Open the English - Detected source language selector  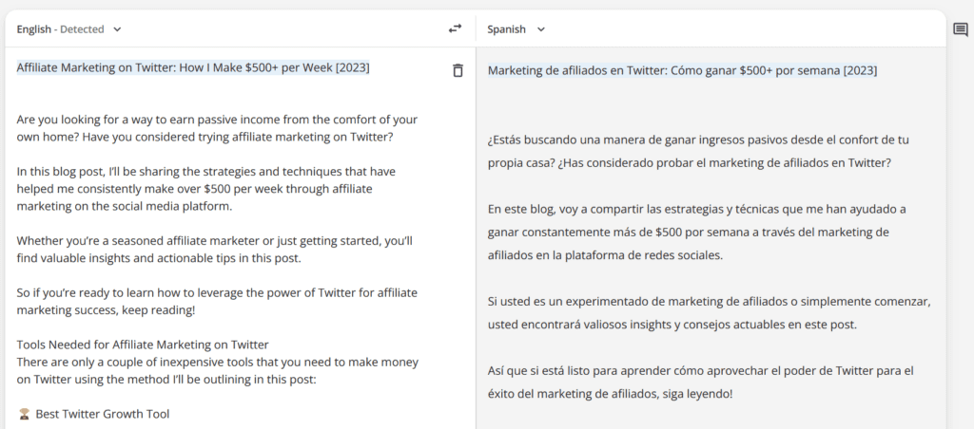[61, 29]
